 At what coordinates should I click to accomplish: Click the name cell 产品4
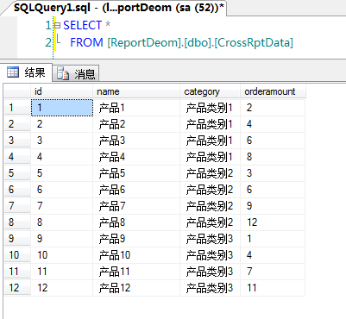[x=136, y=157]
